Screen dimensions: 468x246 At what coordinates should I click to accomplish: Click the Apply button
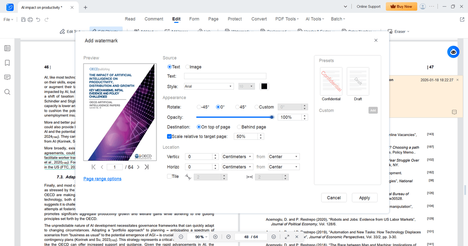364,198
